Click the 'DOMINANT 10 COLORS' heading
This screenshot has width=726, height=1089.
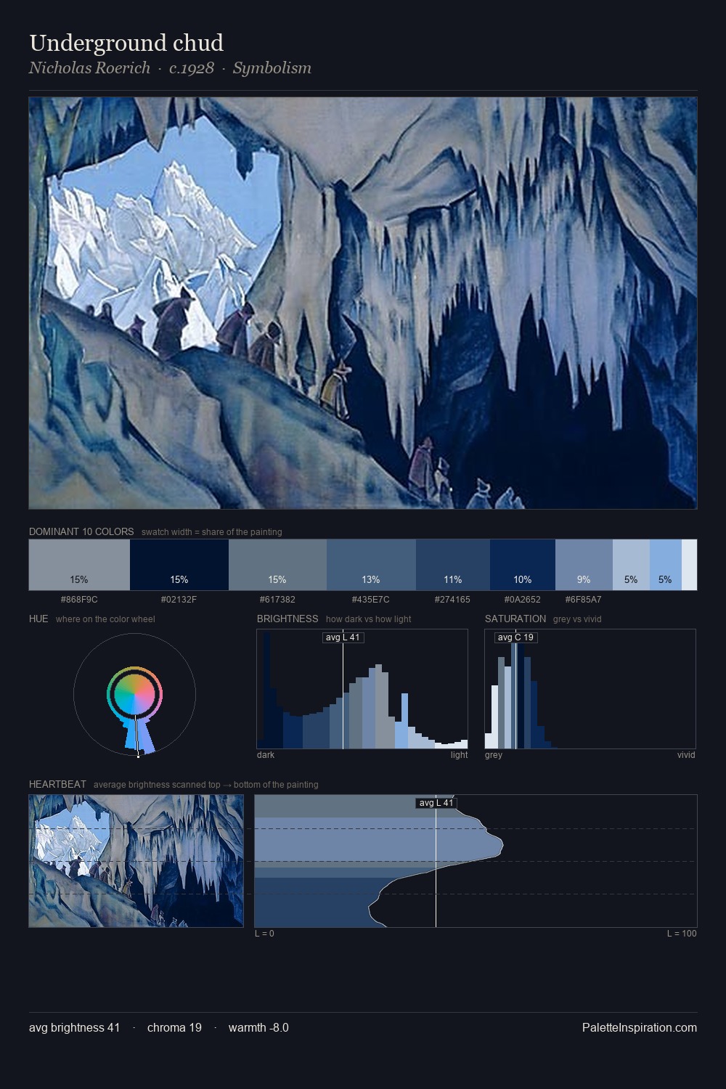(81, 532)
